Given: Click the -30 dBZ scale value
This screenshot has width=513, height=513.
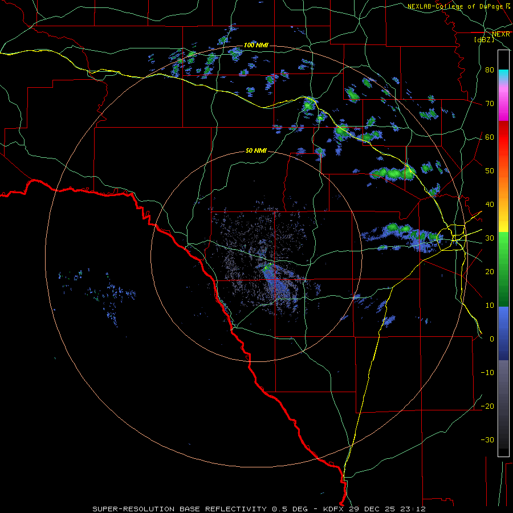Looking at the screenshot, I should pos(487,439).
